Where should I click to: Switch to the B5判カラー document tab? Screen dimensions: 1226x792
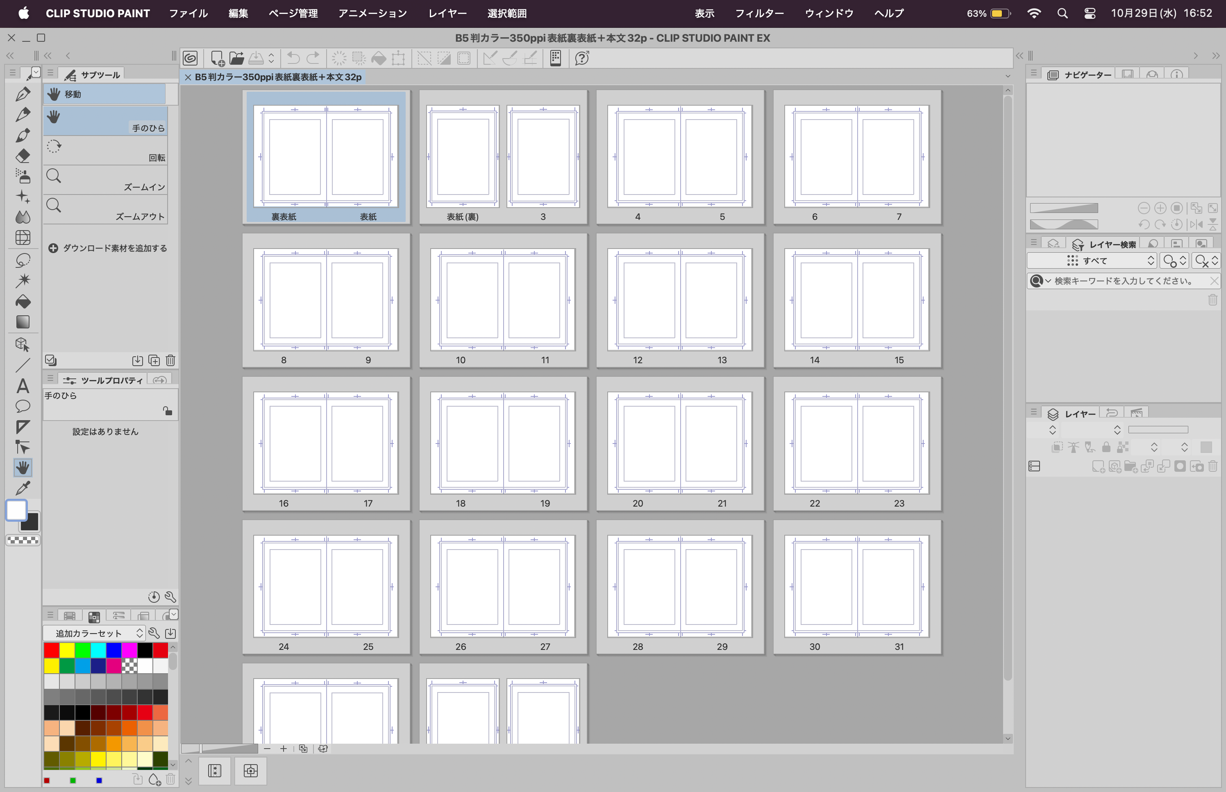278,77
